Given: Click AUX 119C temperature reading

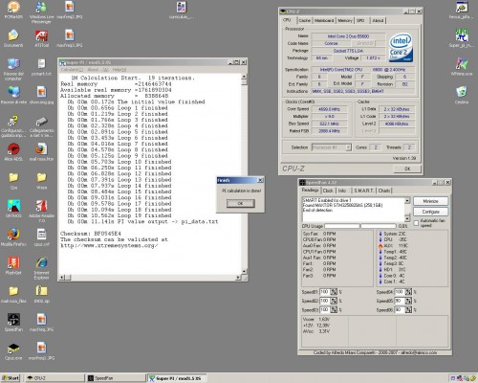Looking at the screenshot, I should tap(394, 246).
